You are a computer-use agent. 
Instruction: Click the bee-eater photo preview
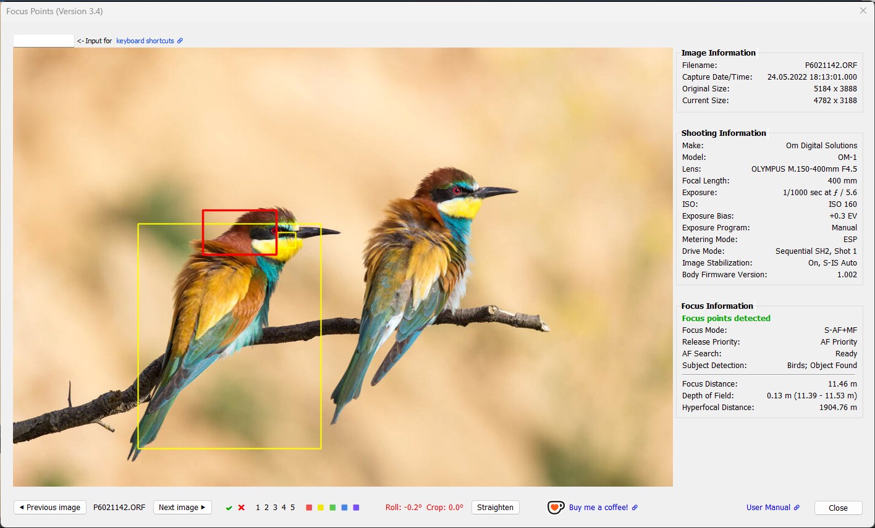coord(343,267)
